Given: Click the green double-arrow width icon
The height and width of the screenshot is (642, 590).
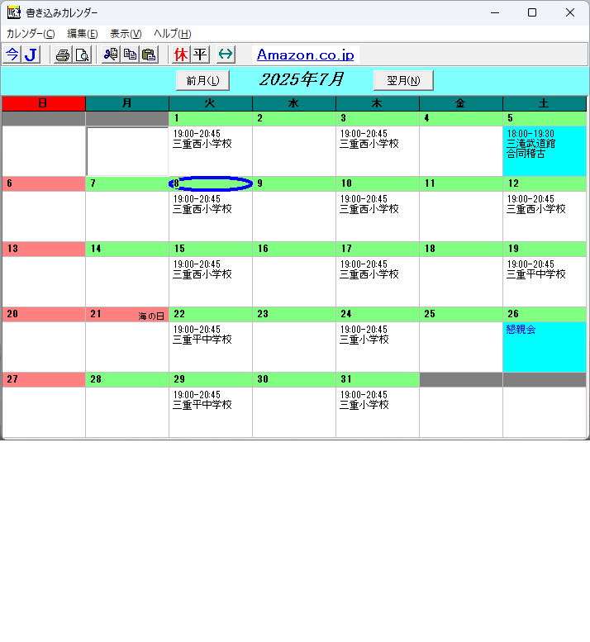Looking at the screenshot, I should coord(226,55).
